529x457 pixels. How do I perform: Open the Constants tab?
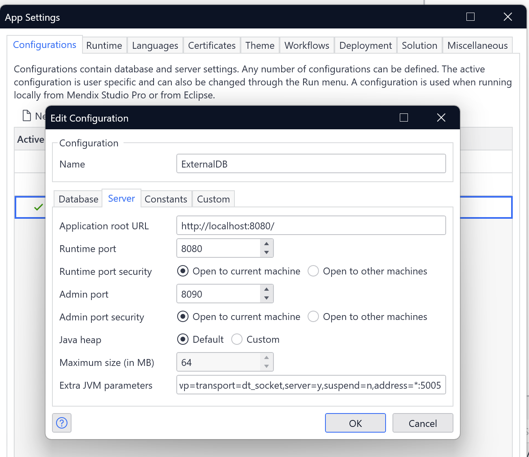pyautogui.click(x=166, y=199)
